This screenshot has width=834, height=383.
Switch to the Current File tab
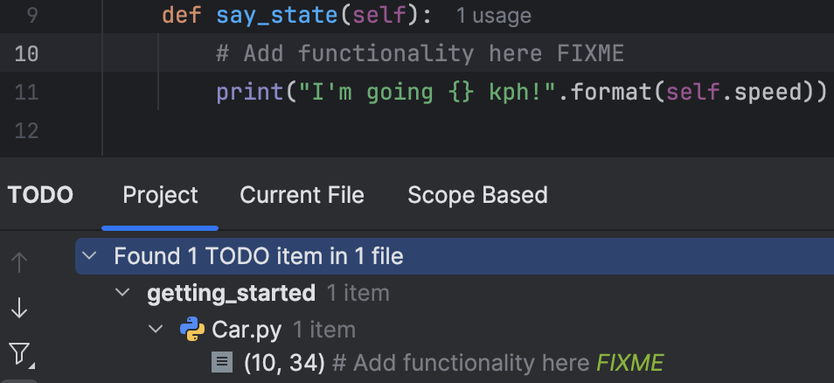[302, 194]
